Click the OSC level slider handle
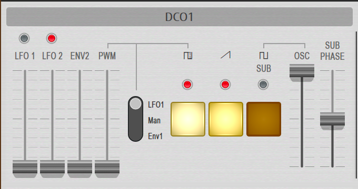This screenshot has height=189, width=358. pyautogui.click(x=302, y=73)
